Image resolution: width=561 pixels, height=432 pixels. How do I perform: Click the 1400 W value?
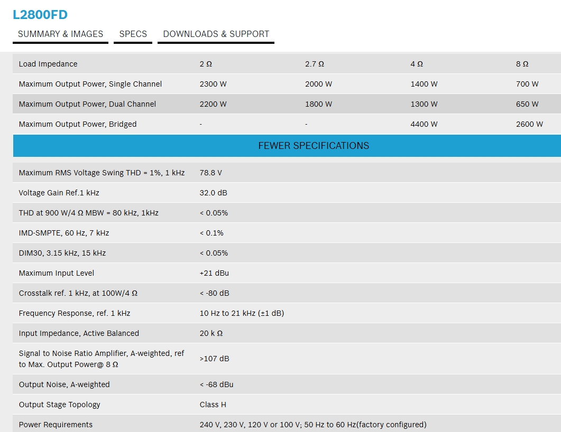tap(424, 84)
